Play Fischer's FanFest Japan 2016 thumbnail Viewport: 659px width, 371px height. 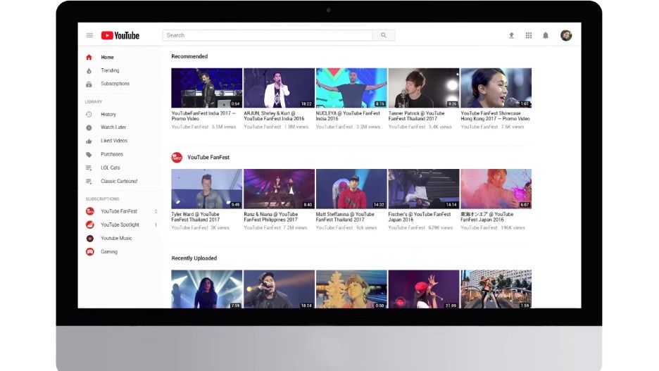(x=424, y=189)
